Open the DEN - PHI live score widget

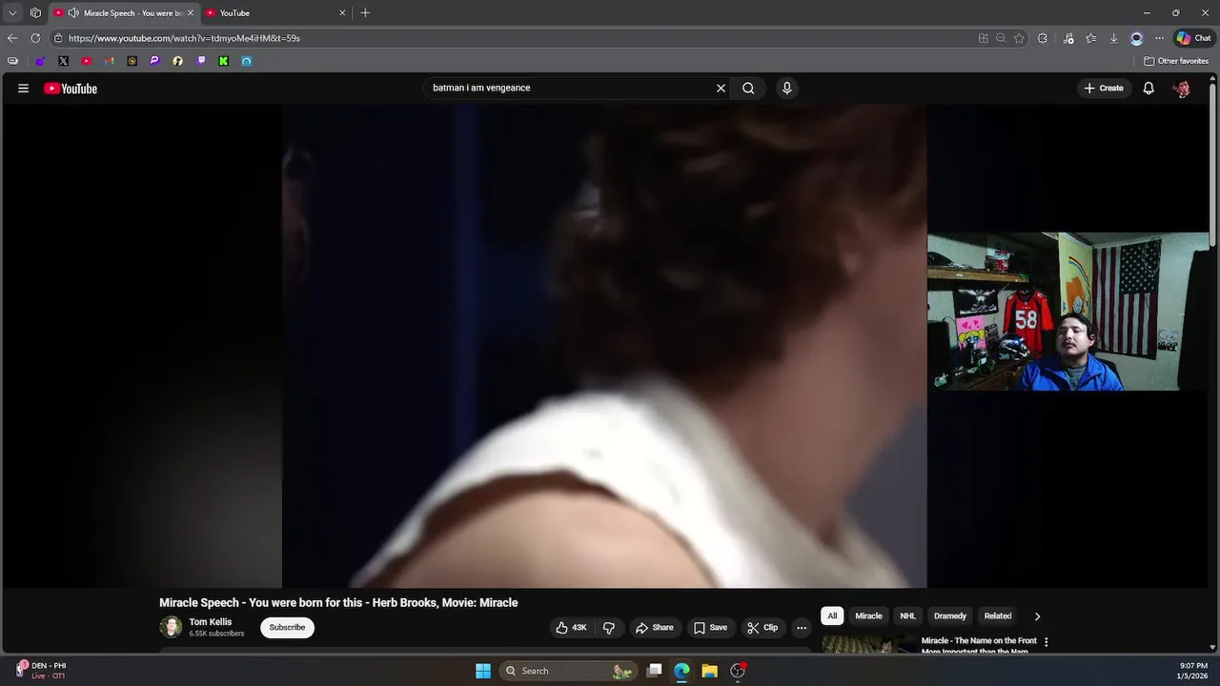pos(41,671)
